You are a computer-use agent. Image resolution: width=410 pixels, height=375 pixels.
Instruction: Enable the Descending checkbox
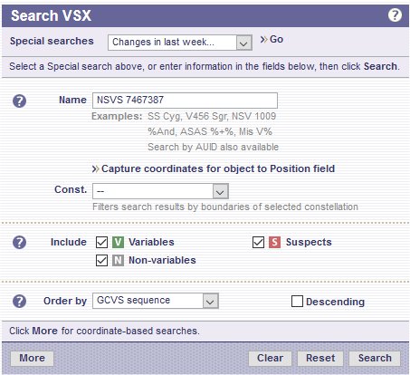click(297, 301)
